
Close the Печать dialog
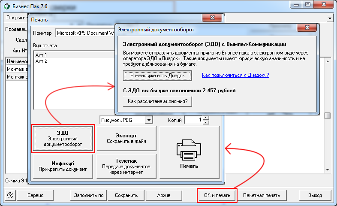point(212,18)
